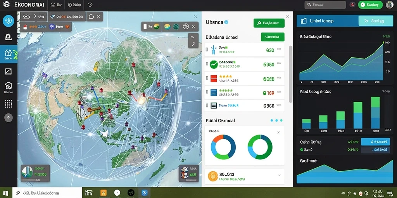Expand the 225 > 25 breadcrumb chip
Screen dimensions: 397x198
tap(34, 17)
